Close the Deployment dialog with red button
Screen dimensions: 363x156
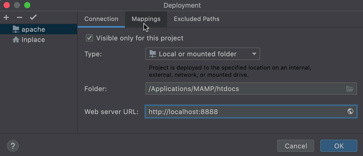tap(6, 5)
